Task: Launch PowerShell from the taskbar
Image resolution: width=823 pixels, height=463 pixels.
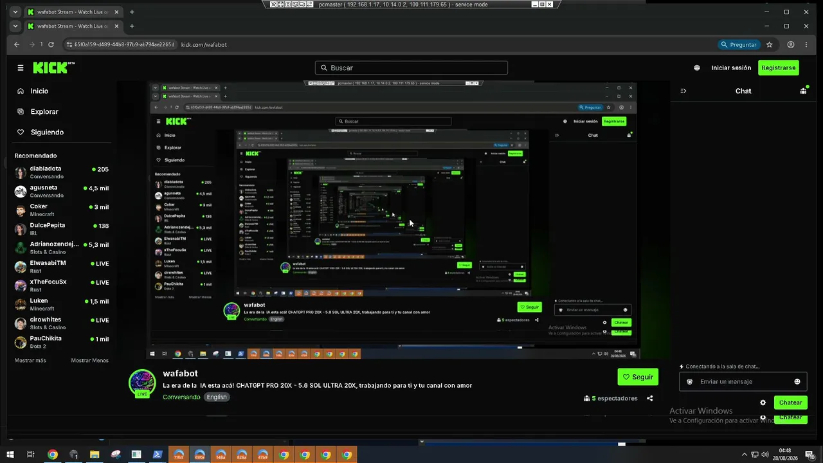Action: click(158, 455)
